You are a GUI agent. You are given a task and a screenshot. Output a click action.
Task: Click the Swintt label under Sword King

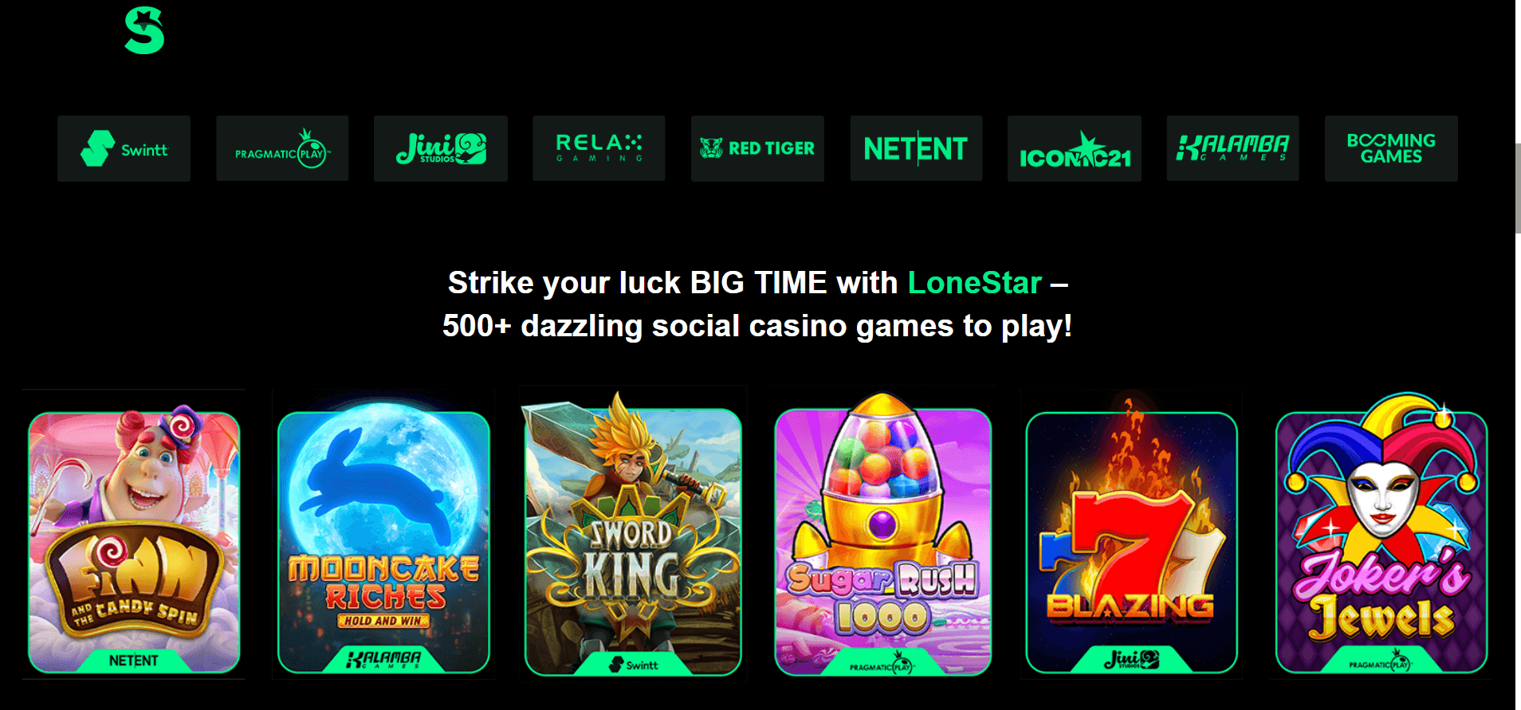click(x=634, y=665)
